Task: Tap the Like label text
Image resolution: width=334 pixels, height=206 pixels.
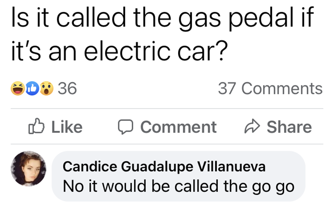Action: pyautogui.click(x=67, y=127)
